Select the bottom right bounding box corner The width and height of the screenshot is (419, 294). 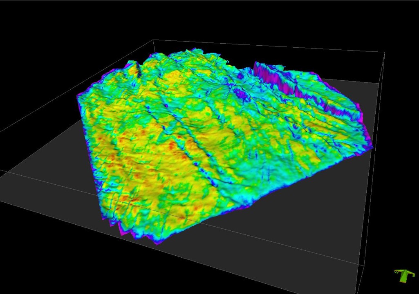(x=363, y=265)
